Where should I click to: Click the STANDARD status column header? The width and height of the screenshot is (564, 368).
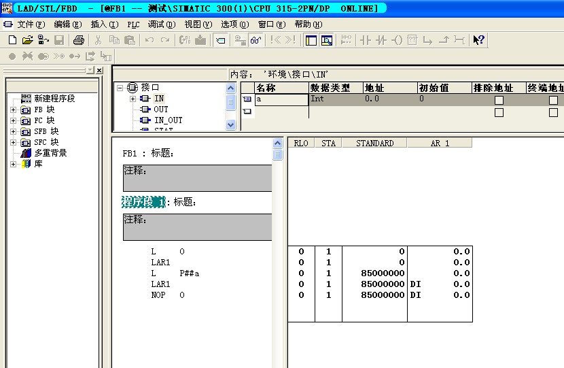click(x=374, y=144)
